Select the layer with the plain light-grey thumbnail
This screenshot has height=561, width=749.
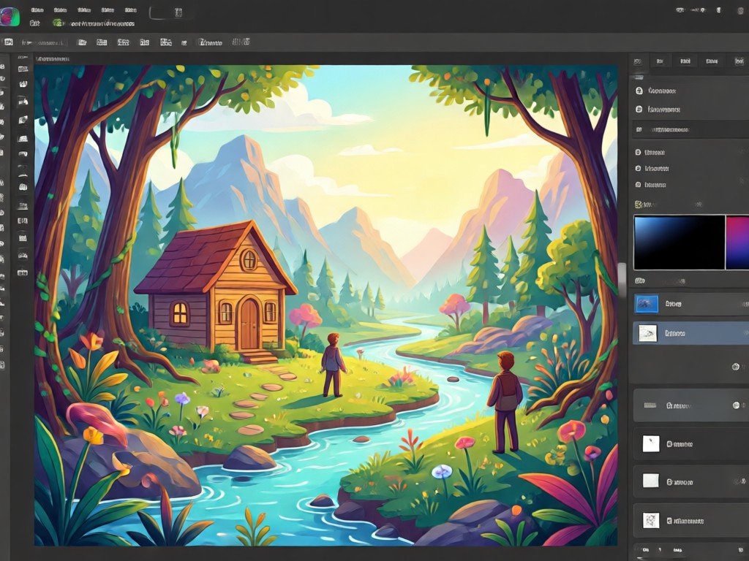(690, 481)
